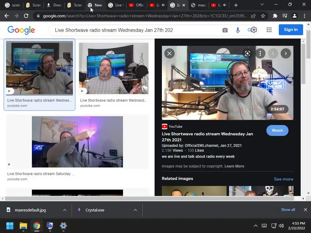
Task: Switch to the 'New' tab
Action: [95, 5]
